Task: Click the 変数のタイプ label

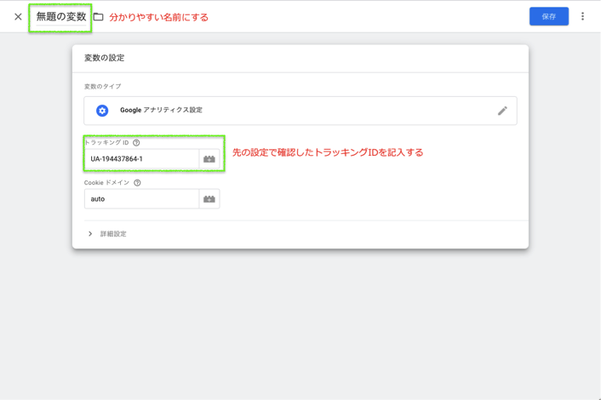Action: coord(103,87)
